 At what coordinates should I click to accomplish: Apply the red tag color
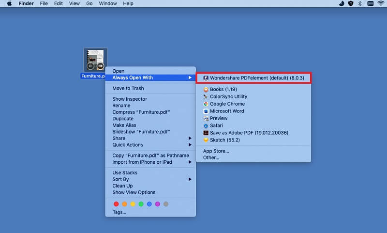pyautogui.click(x=116, y=204)
